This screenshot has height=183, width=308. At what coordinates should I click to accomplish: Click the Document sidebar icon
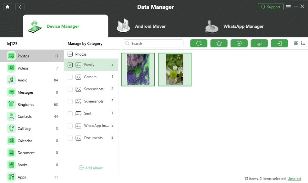tap(11, 153)
